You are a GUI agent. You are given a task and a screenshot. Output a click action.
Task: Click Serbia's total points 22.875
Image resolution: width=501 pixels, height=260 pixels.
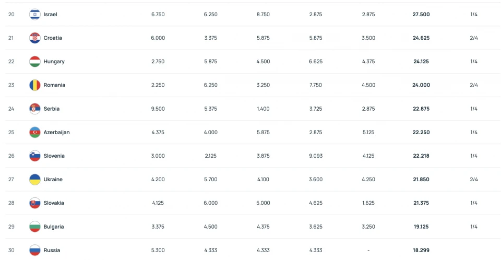pos(421,109)
